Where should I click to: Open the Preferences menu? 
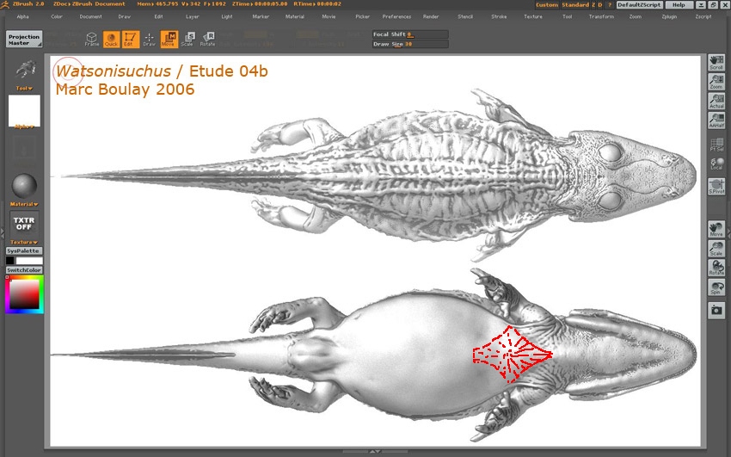397,17
